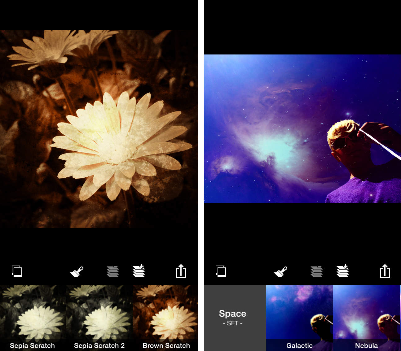The image size is (401, 351).
Task: Tap the export icon on the left screen
Action: tap(181, 271)
